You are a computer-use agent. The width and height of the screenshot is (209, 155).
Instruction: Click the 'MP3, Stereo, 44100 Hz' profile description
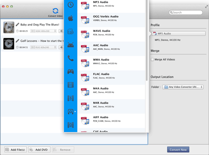(168, 40)
